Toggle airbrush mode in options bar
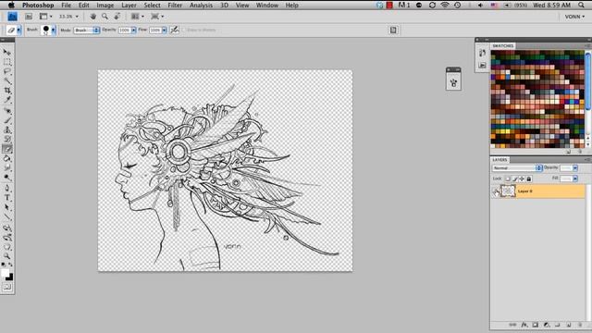The width and height of the screenshot is (592, 333). (x=175, y=30)
